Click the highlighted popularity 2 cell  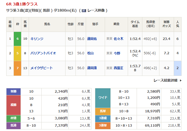pyautogui.click(x=178, y=68)
